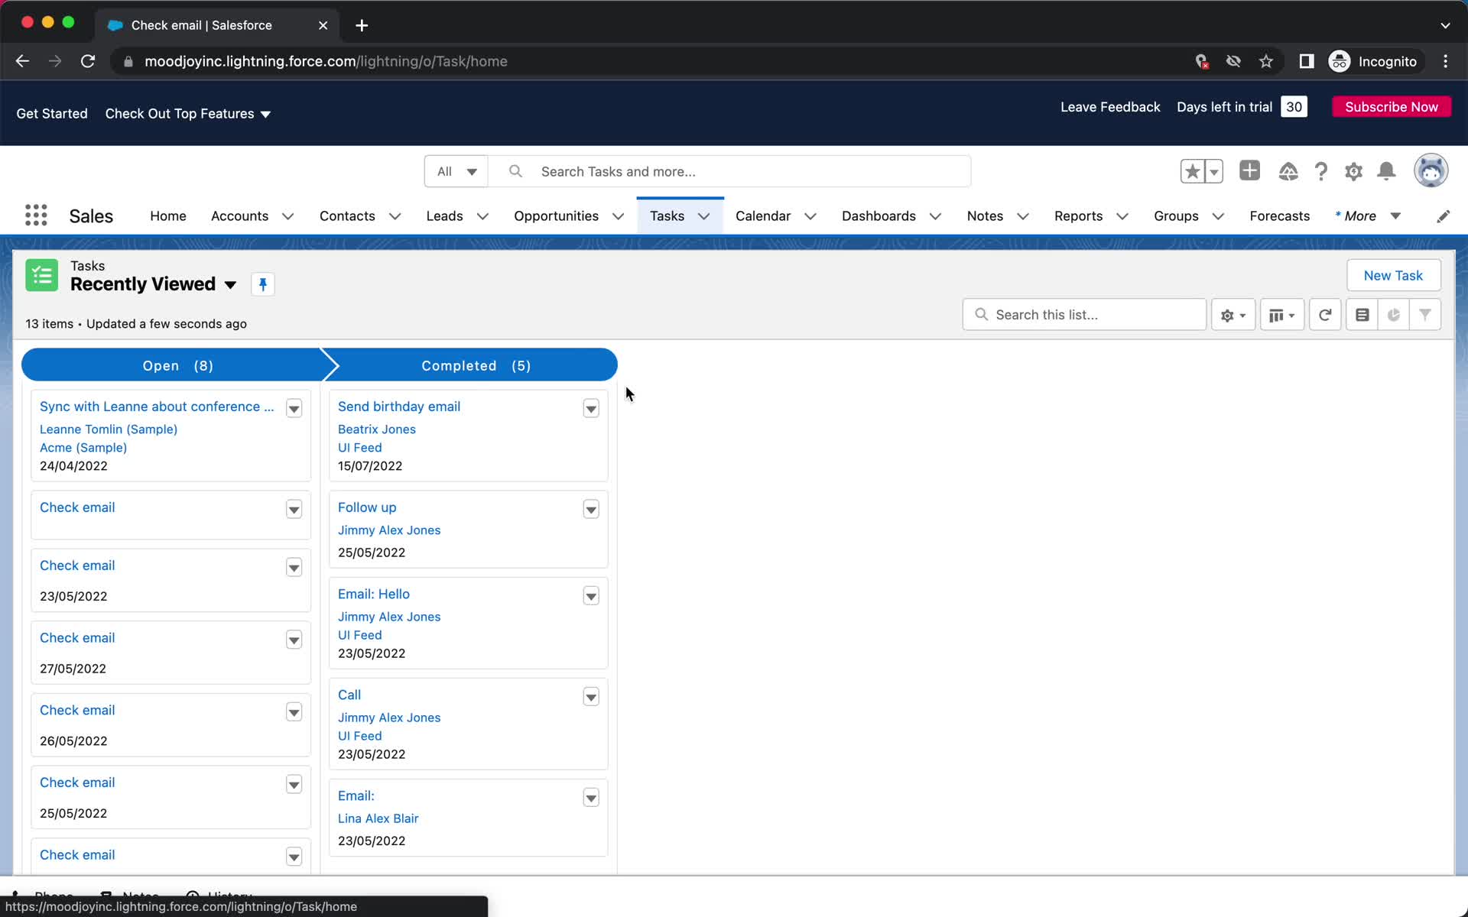Expand the Contacts tab chevron
Viewport: 1468px width, 917px height.
[395, 216]
